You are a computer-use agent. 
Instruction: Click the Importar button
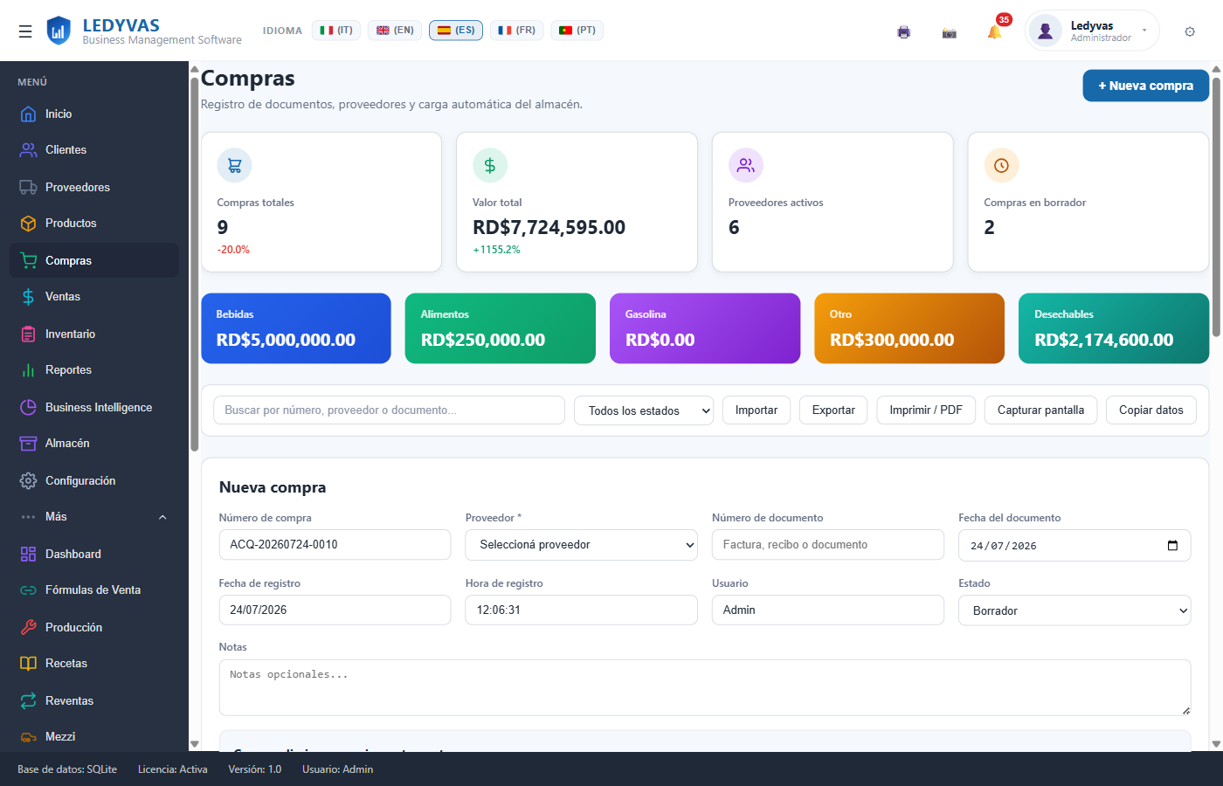point(757,410)
